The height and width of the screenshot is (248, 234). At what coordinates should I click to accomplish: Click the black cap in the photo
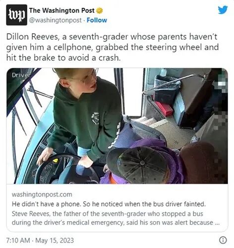(139, 165)
